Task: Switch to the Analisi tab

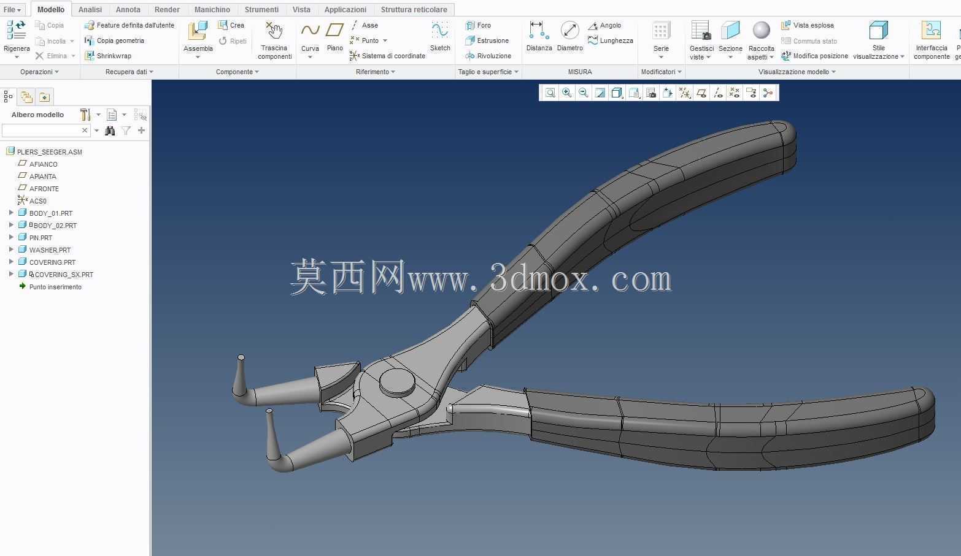Action: click(x=90, y=10)
